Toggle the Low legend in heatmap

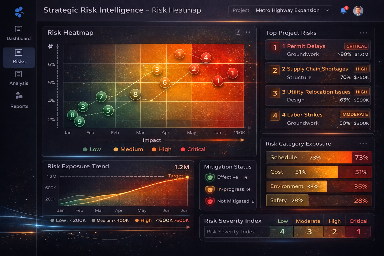click(92, 149)
